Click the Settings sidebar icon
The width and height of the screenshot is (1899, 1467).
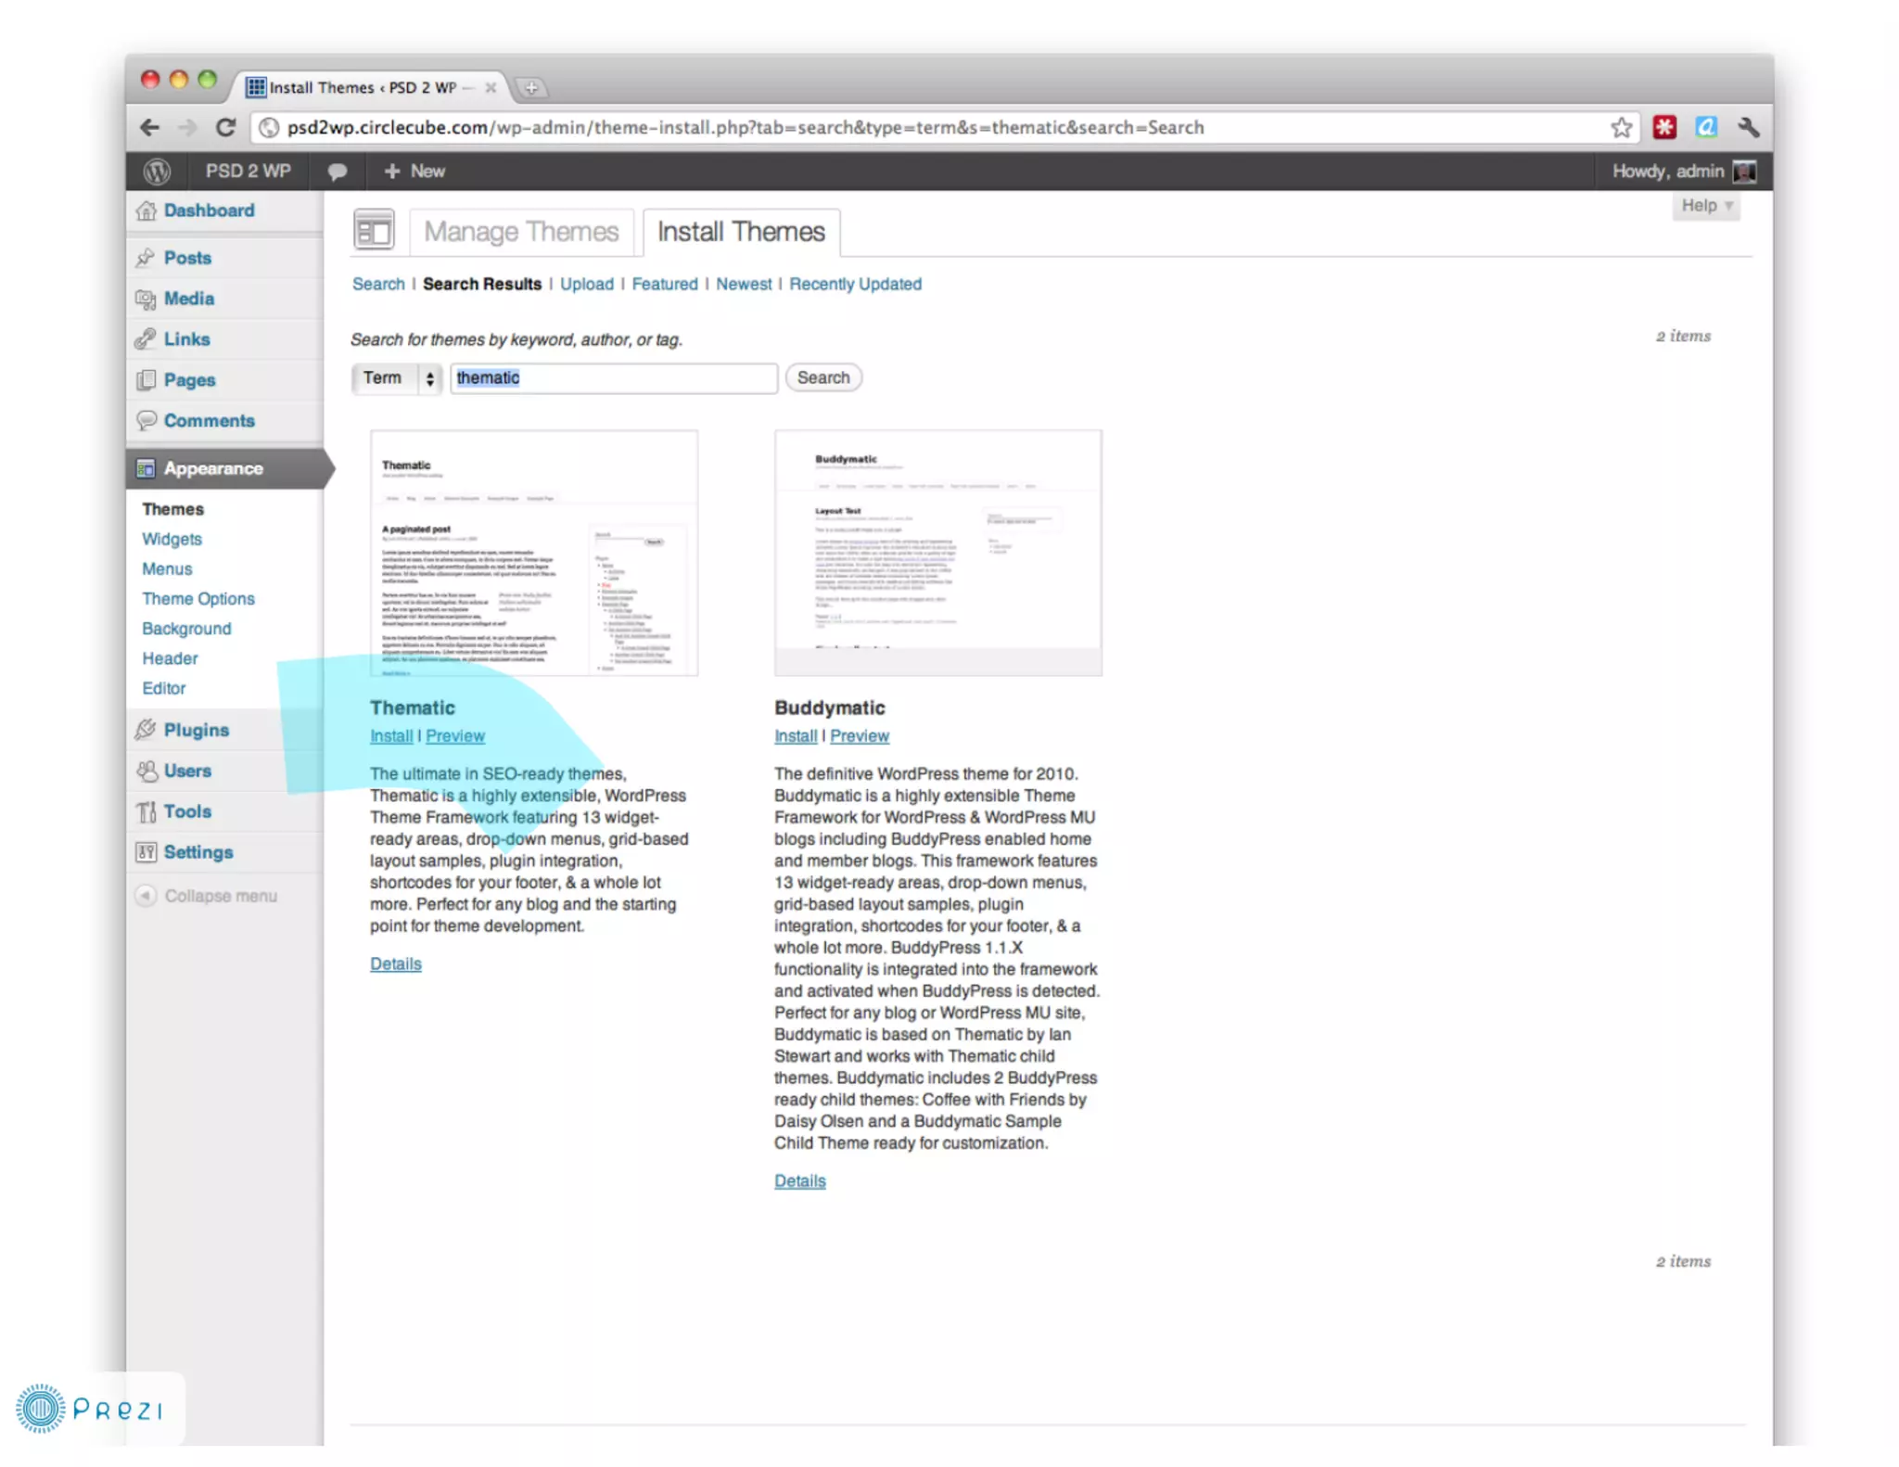(x=146, y=852)
